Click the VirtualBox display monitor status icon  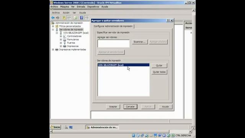[155, 135]
